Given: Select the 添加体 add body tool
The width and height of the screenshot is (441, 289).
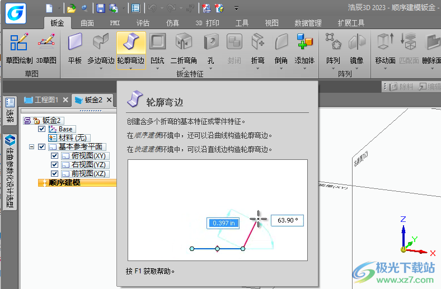Looking at the screenshot, I should 304,48.
